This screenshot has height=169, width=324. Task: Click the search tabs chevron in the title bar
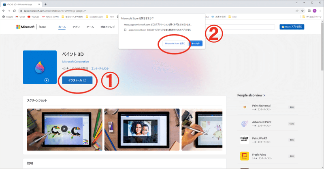296,3
